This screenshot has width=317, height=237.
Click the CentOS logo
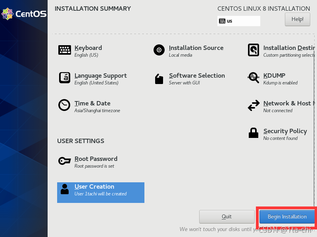(24, 14)
